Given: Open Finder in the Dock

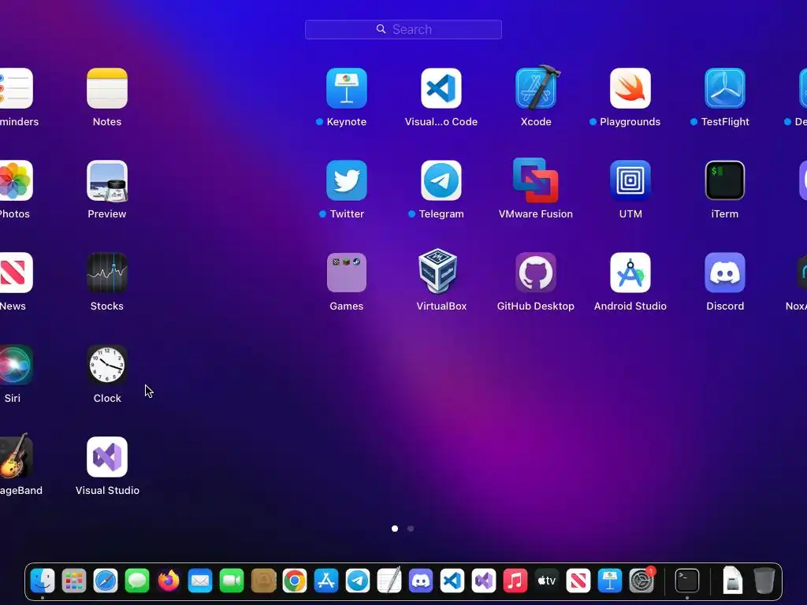Looking at the screenshot, I should coord(43,581).
